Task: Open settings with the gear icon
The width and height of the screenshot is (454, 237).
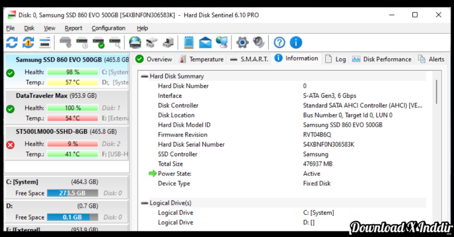Action: 243,43
